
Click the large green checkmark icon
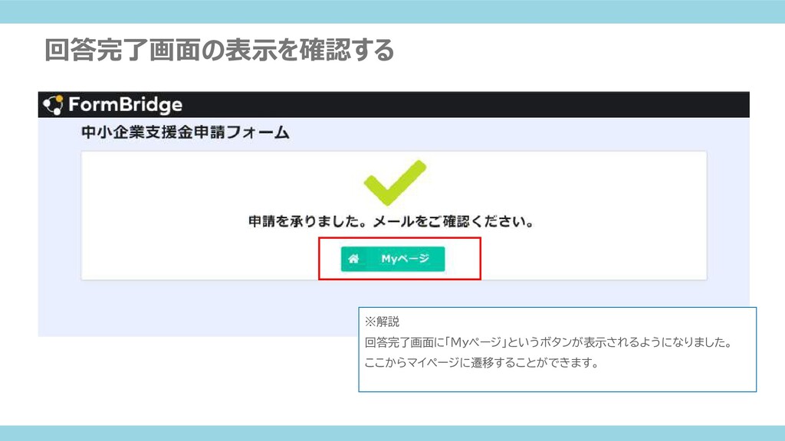[395, 182]
